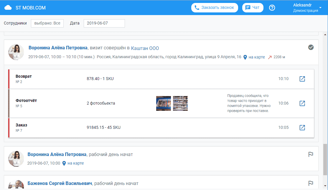Open the help question mark icon
The width and height of the screenshot is (328, 190).
(272, 8)
